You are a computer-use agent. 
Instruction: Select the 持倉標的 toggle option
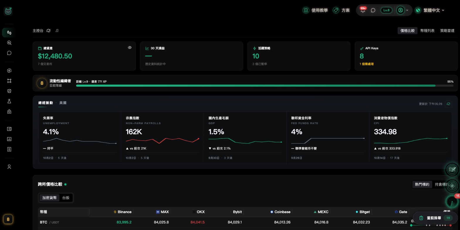tap(442, 185)
